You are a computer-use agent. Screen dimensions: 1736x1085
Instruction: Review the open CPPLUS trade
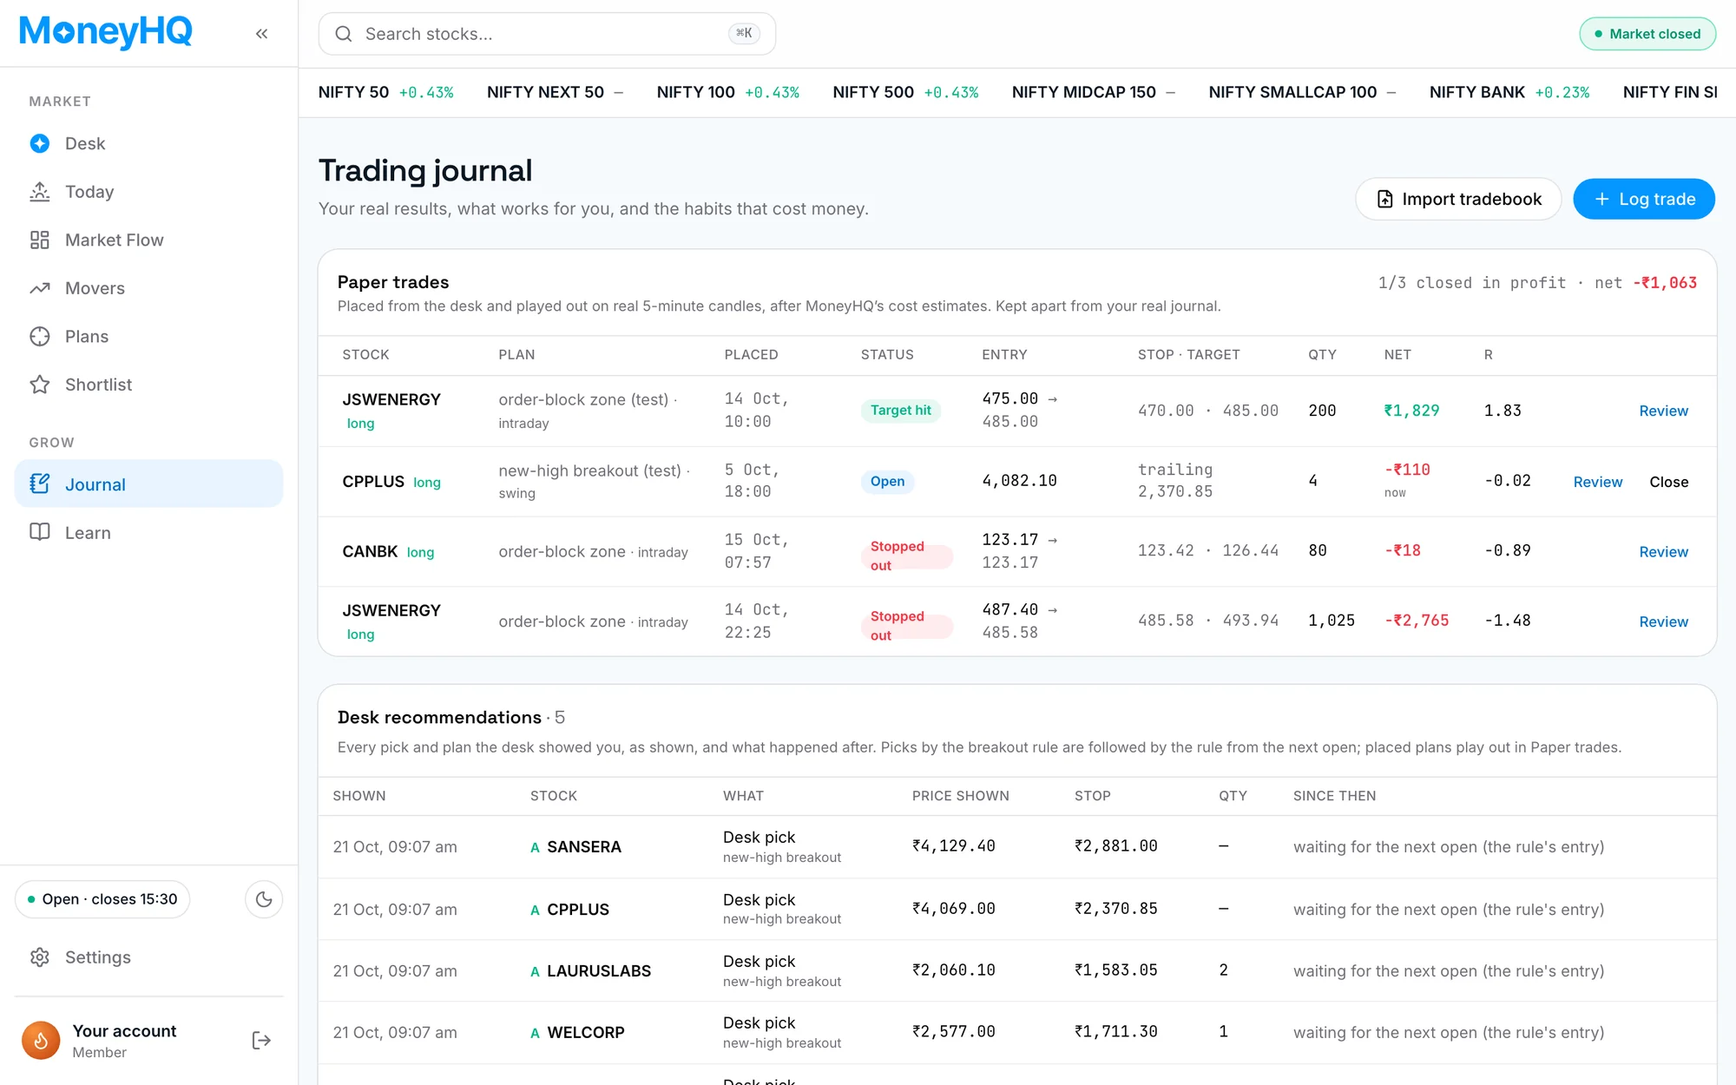click(1597, 482)
